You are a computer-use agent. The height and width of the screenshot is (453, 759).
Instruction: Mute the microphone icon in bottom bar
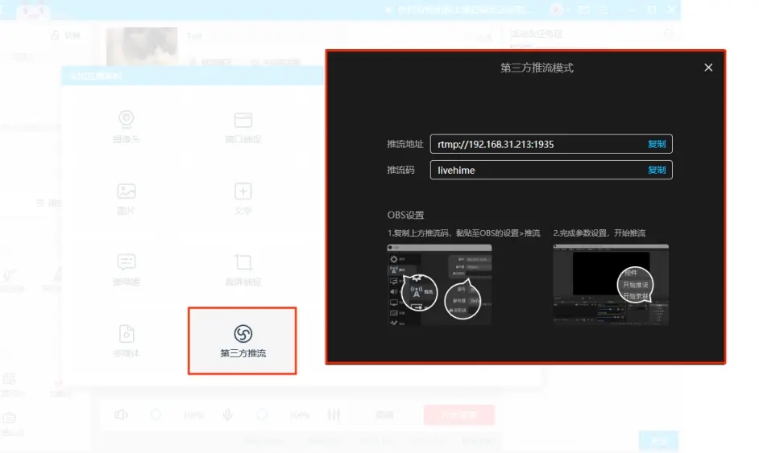pyautogui.click(x=227, y=415)
